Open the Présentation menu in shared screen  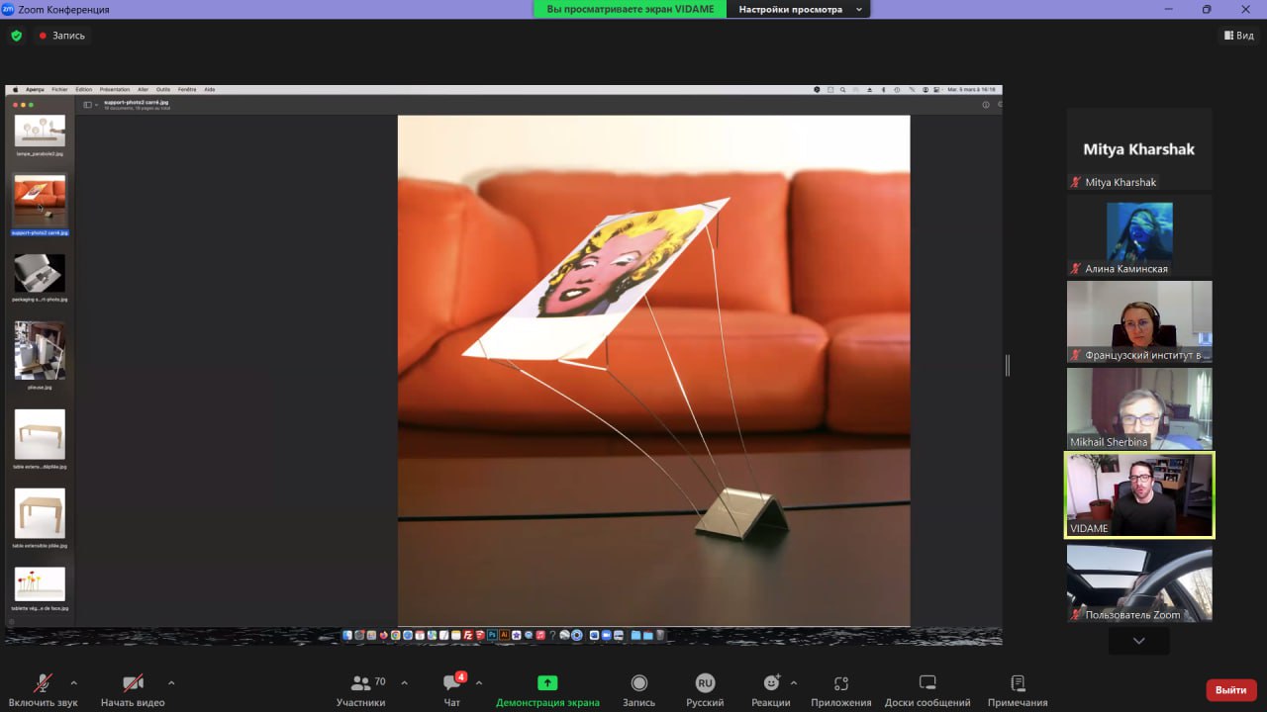pyautogui.click(x=115, y=89)
